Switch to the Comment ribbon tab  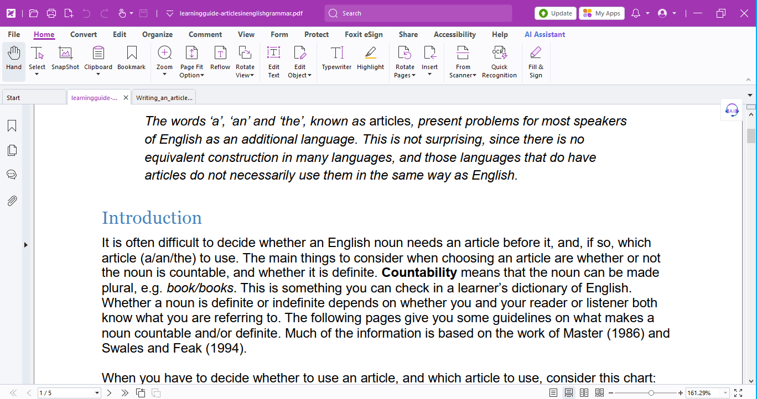[x=205, y=34]
